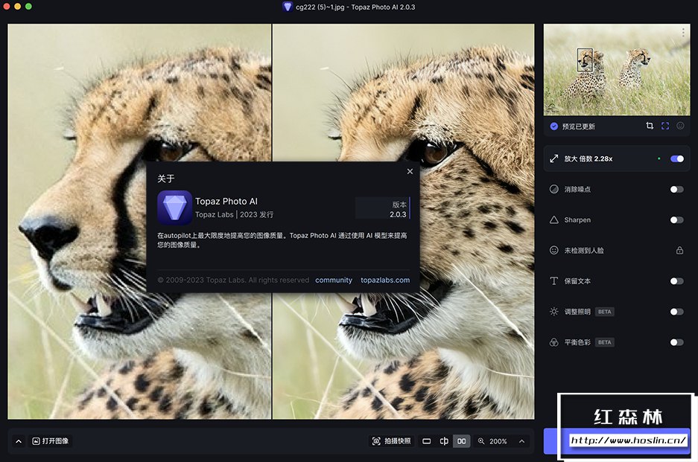Enable the 平衡色彩 toggle

click(x=676, y=342)
